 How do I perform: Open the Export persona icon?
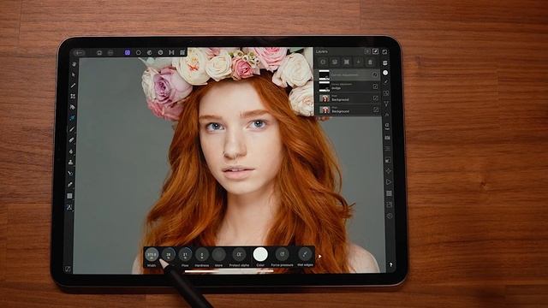click(x=182, y=52)
